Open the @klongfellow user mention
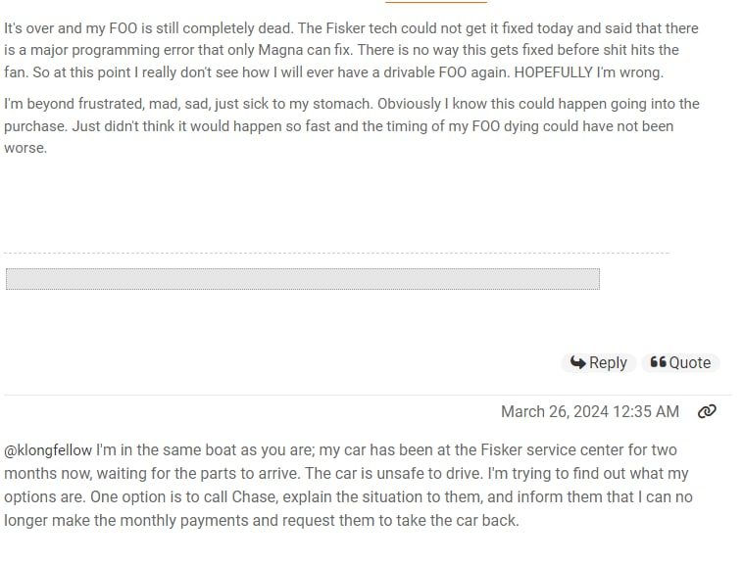The image size is (743, 564). click(x=48, y=450)
